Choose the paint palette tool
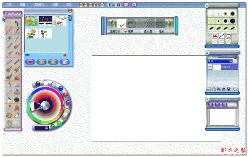Screen dimensions: 248x157 click(17, 54)
